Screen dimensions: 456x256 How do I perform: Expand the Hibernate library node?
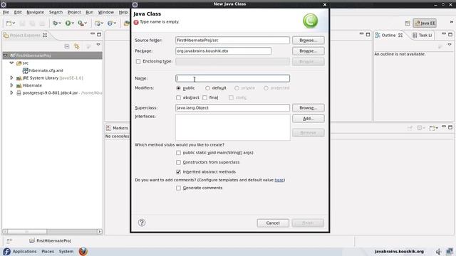(11, 85)
